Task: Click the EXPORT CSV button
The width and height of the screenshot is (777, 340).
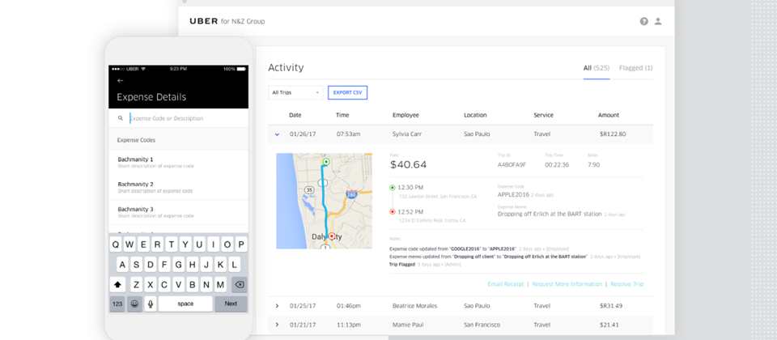Action: pyautogui.click(x=347, y=92)
